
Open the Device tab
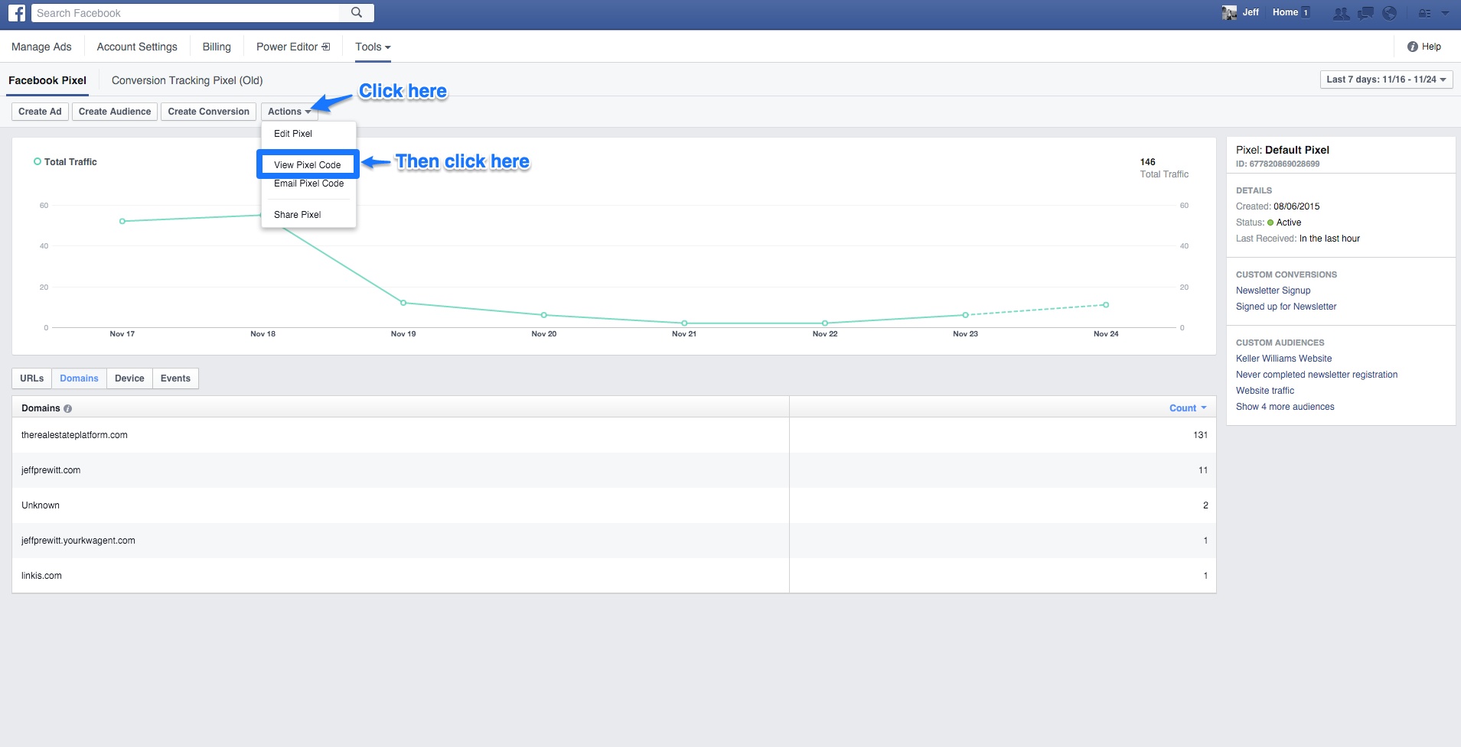[x=129, y=378]
